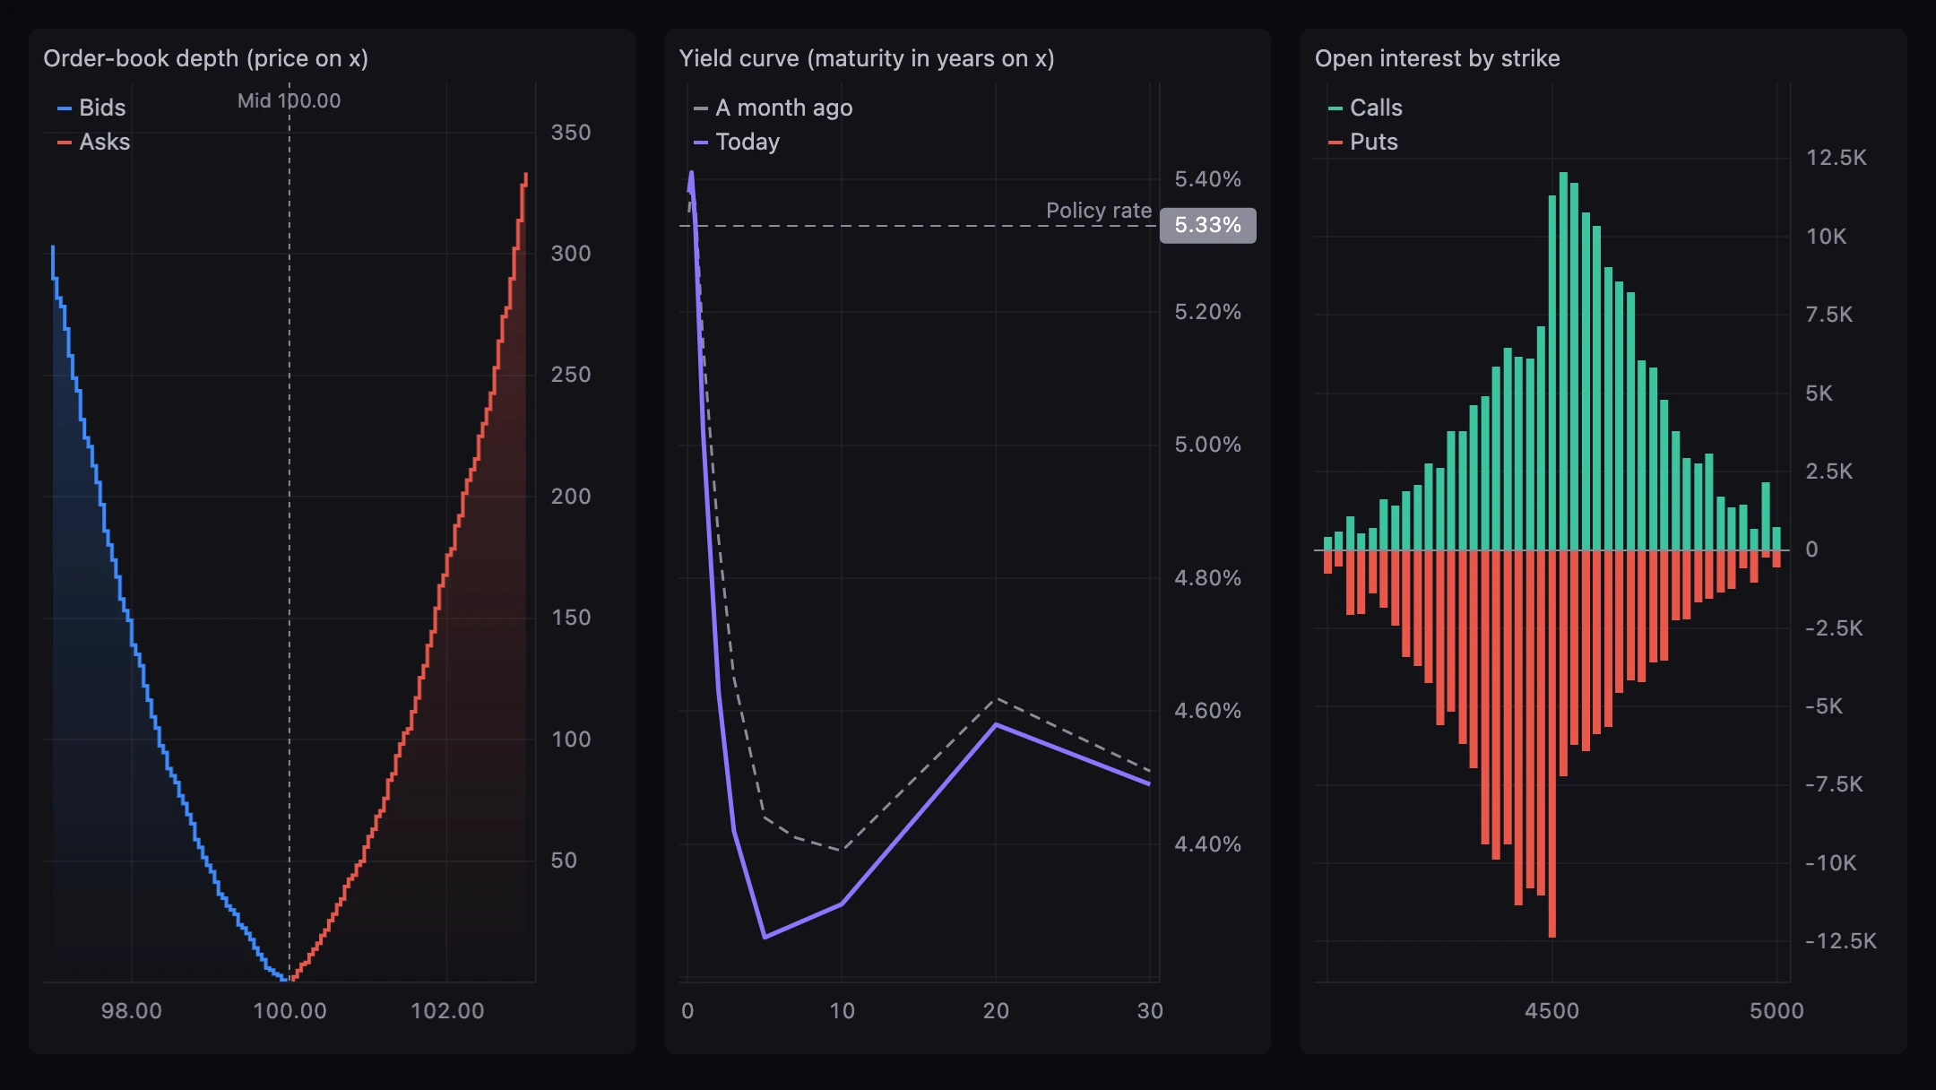Viewport: 1936px width, 1090px height.
Task: Click the longest red Puts bar
Action: pos(1552,743)
